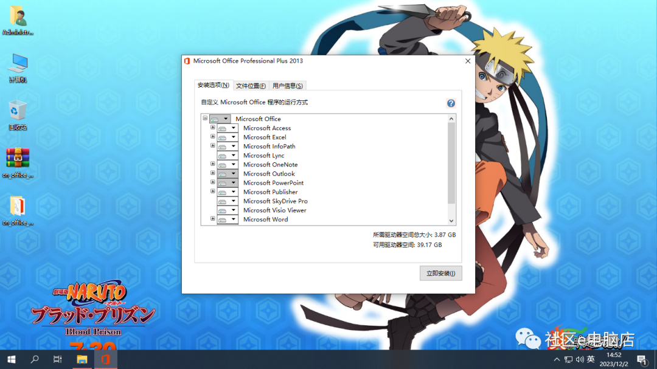The width and height of the screenshot is (657, 369).
Task: Select the cn_office folder desktop icon
Action: (x=18, y=211)
